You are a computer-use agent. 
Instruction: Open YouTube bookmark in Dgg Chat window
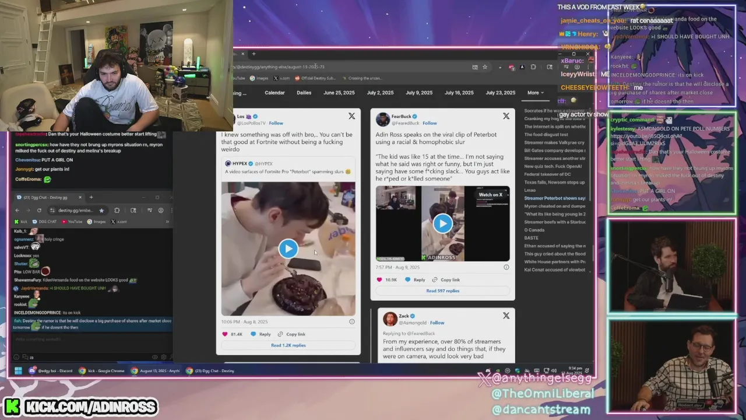click(72, 222)
